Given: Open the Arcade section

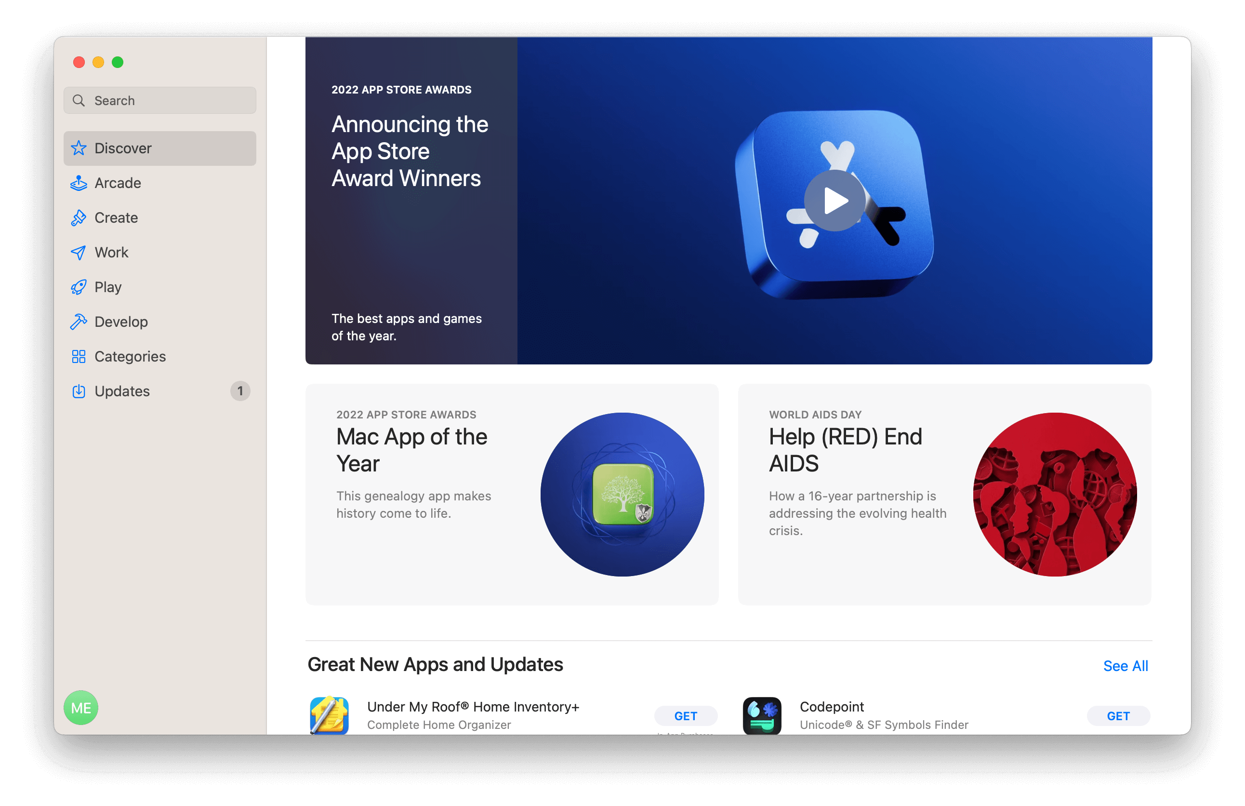Looking at the screenshot, I should pyautogui.click(x=118, y=183).
